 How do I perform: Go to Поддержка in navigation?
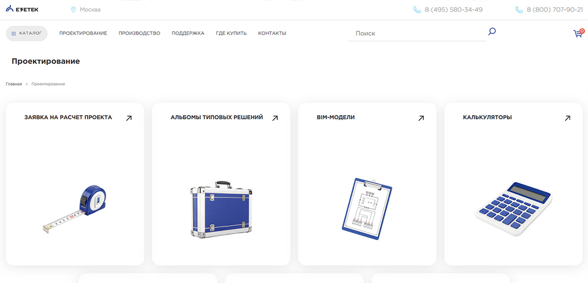coord(188,33)
